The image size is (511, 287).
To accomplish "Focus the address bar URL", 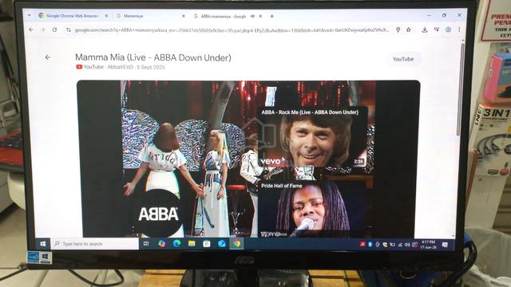I will click(x=232, y=30).
